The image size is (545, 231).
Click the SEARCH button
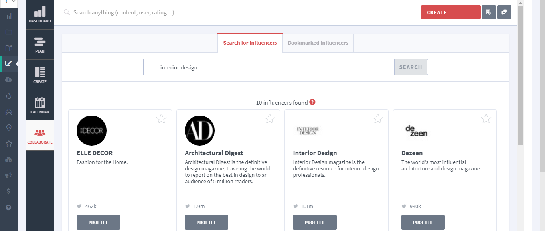click(x=411, y=67)
